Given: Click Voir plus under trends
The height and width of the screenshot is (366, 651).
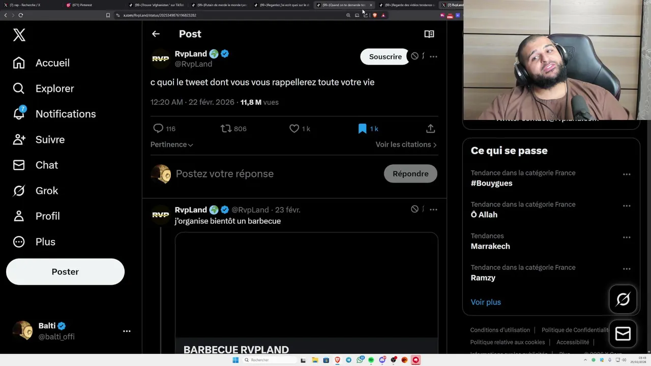Looking at the screenshot, I should coord(486,302).
